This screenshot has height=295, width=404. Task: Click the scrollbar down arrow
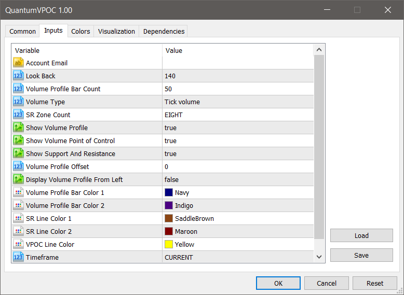pyautogui.click(x=319, y=257)
